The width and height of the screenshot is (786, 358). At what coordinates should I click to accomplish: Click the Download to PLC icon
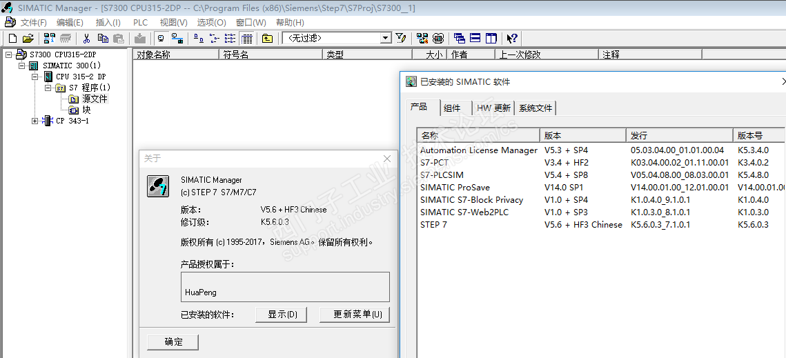tap(140, 38)
